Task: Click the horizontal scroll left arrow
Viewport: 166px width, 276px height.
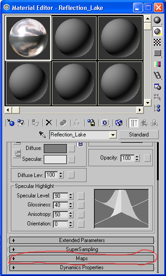Action: pyautogui.click(x=8, y=110)
